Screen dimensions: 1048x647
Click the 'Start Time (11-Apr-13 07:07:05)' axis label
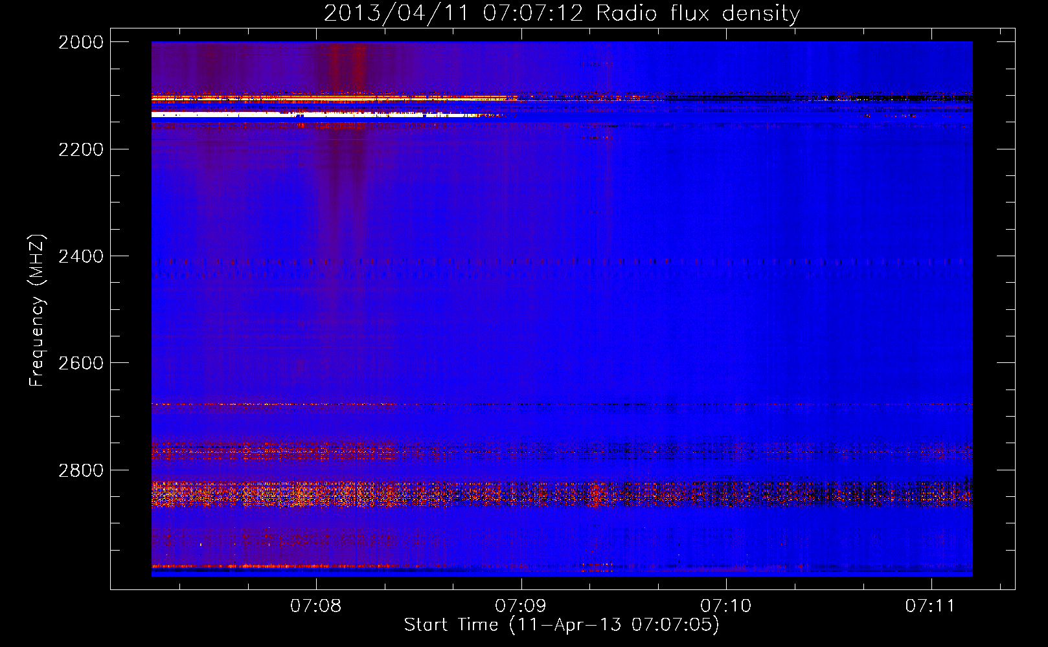click(562, 625)
